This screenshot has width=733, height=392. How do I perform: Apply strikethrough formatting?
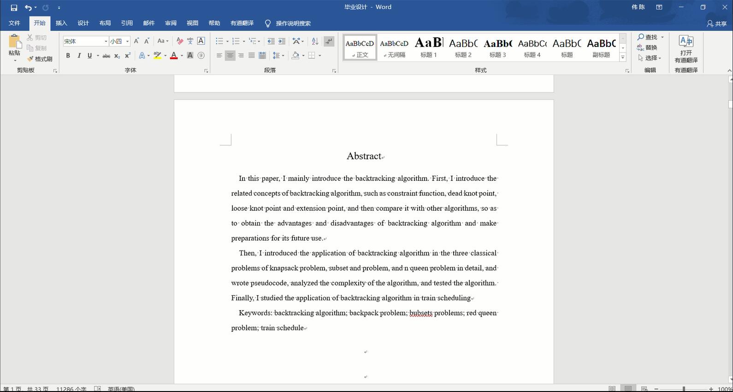pyautogui.click(x=106, y=56)
